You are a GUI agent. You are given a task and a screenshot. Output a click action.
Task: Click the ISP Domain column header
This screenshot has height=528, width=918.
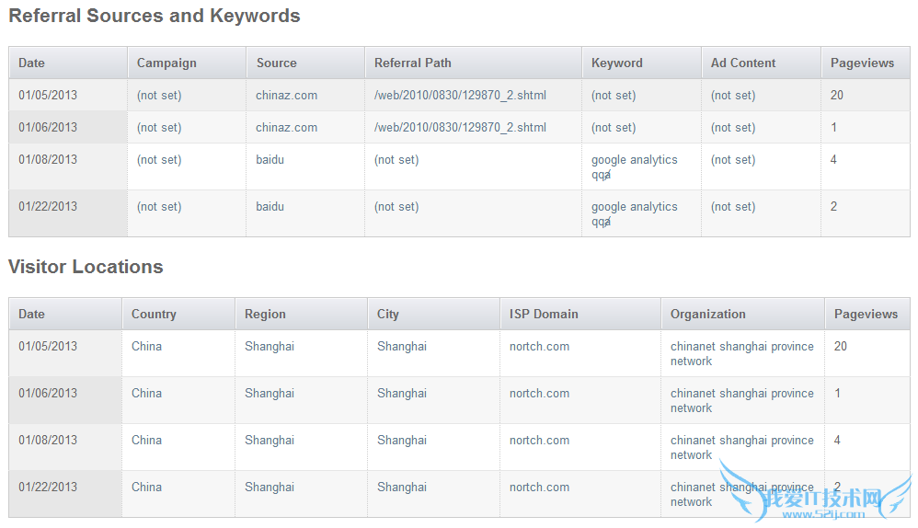coord(544,314)
